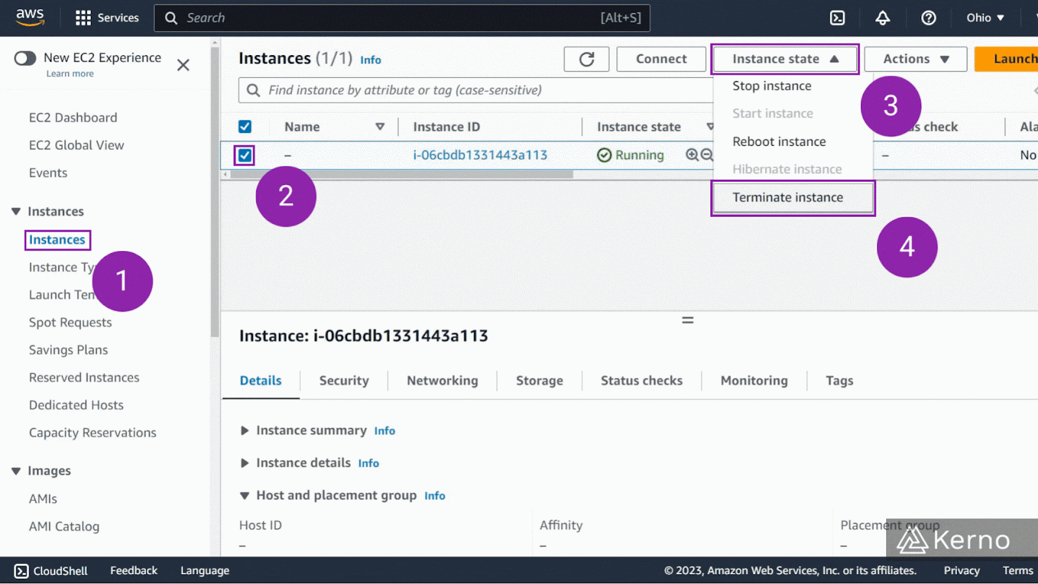The image size is (1038, 584).
Task: Open Events in sidebar
Action: click(48, 173)
